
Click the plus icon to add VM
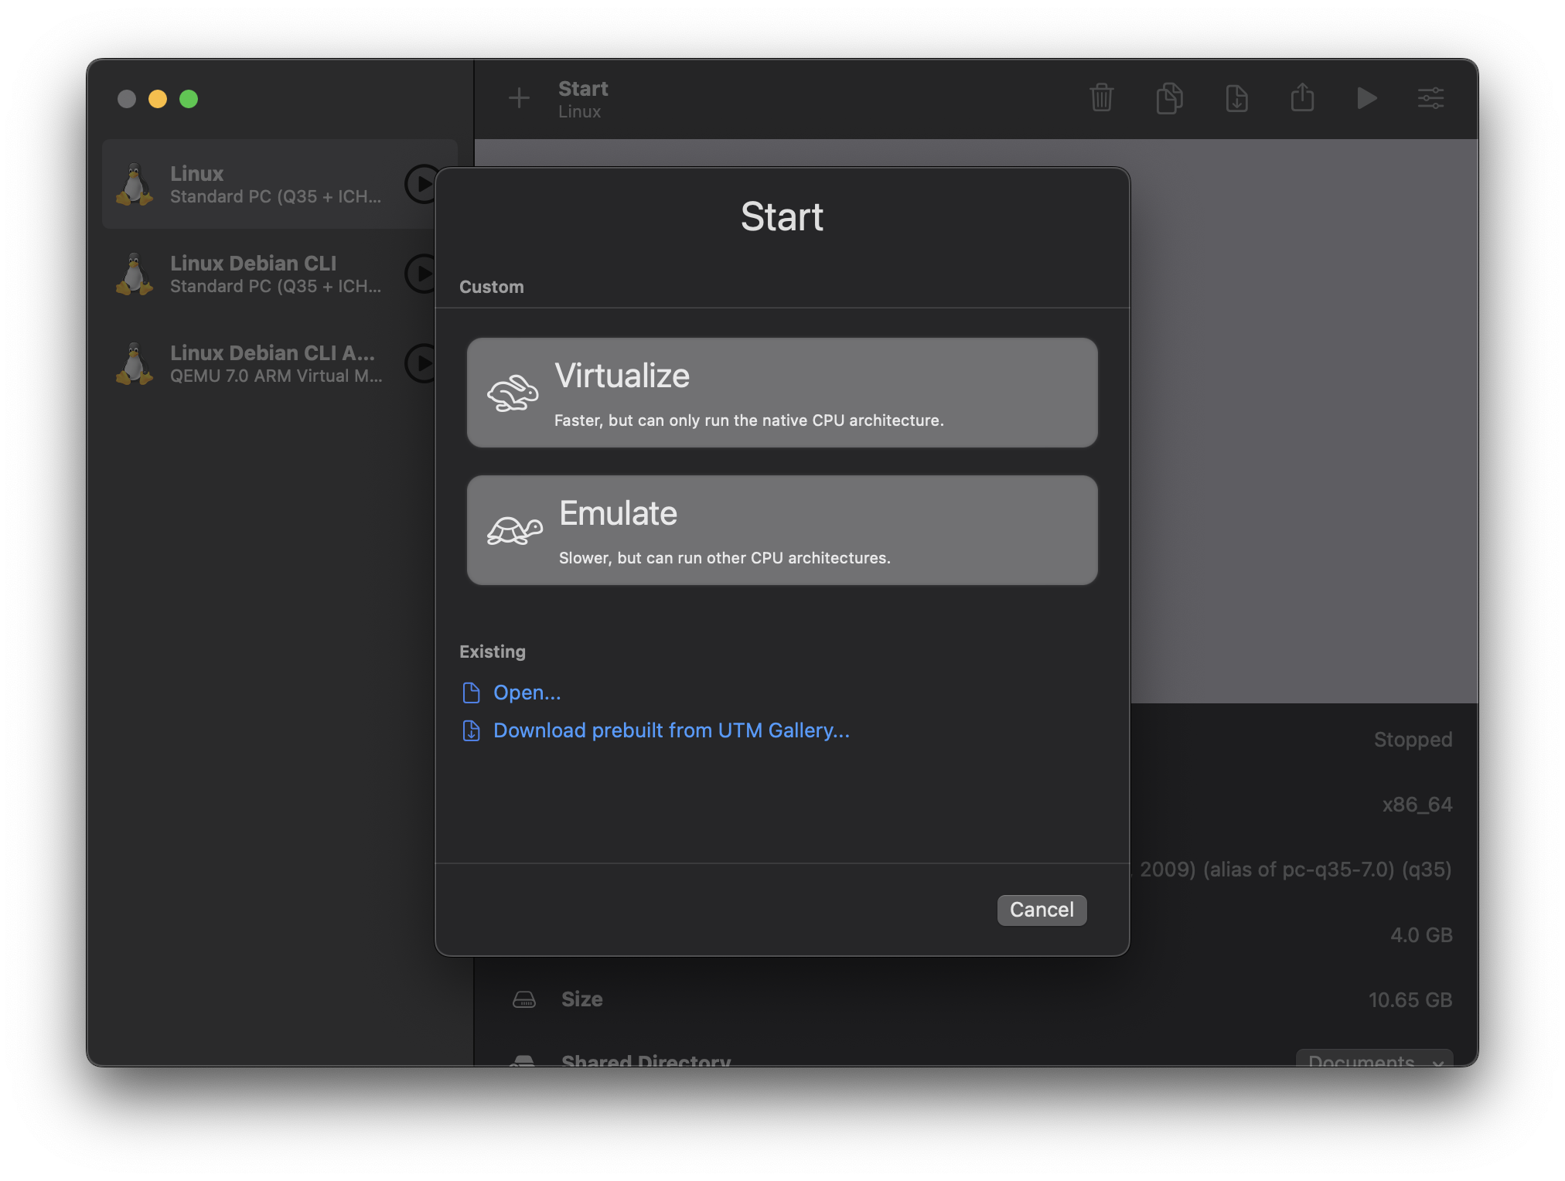(519, 98)
